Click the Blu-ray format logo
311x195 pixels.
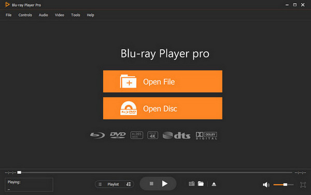[x=97, y=135]
